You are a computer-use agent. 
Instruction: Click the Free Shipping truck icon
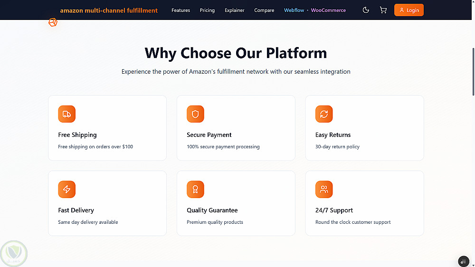point(67,114)
